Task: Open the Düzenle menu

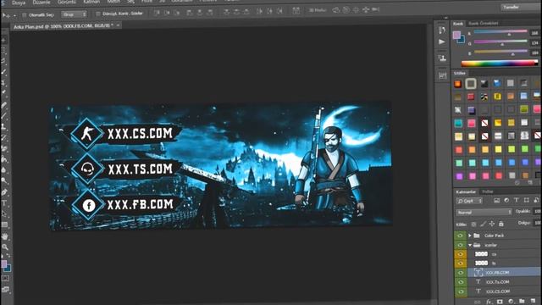Action: click(41, 3)
